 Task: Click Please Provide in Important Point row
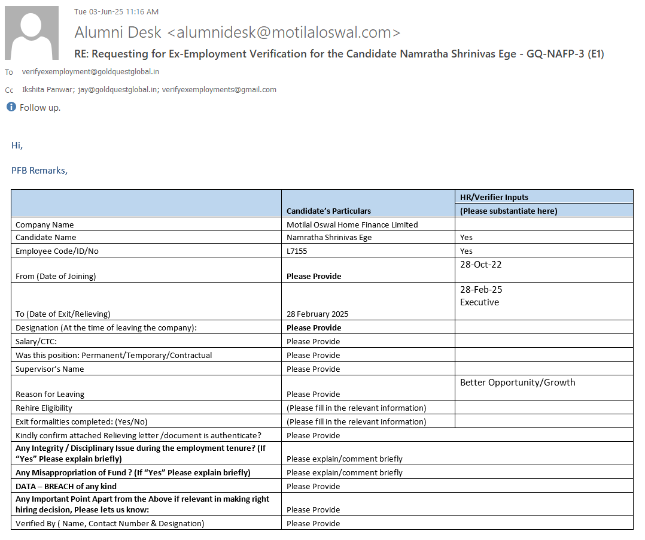(x=313, y=510)
